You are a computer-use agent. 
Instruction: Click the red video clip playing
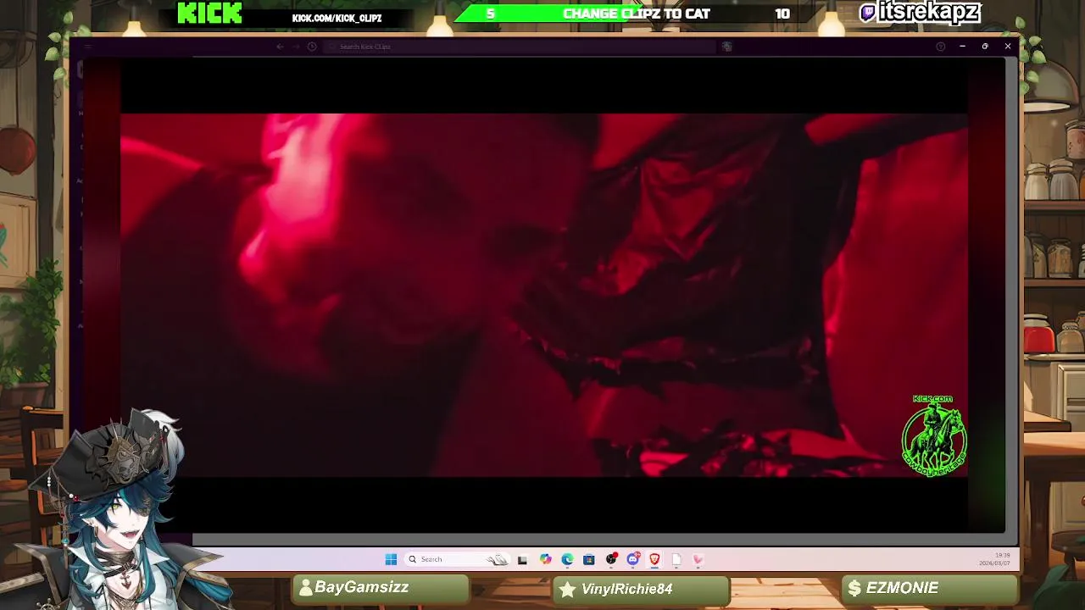pyautogui.click(x=543, y=295)
